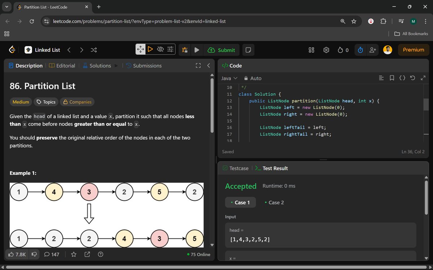Open a new browser tab
The image size is (433, 270).
[x=99, y=7]
